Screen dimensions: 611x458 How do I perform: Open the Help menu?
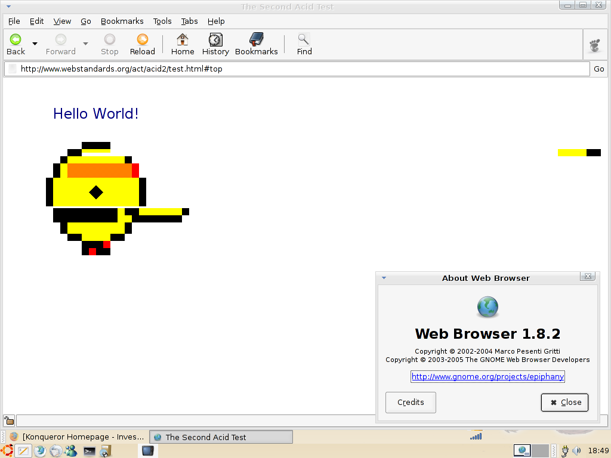point(216,21)
